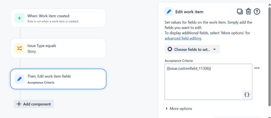Delete component with trash icon
Image resolution: width=271 pixels, height=118 pixels.
tap(248, 11)
